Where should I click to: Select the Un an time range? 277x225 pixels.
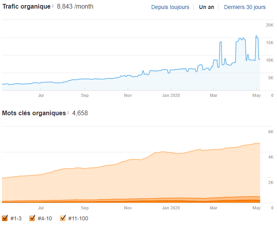click(206, 7)
